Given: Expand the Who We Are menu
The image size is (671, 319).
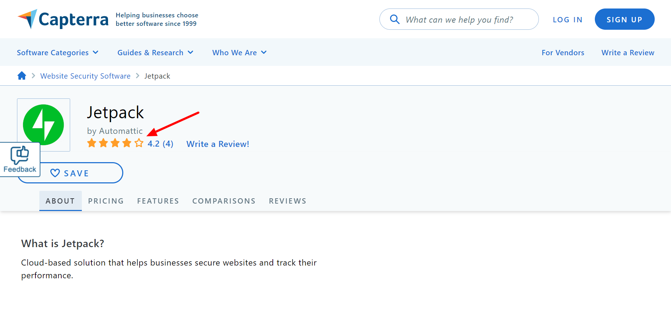Looking at the screenshot, I should coord(239,53).
